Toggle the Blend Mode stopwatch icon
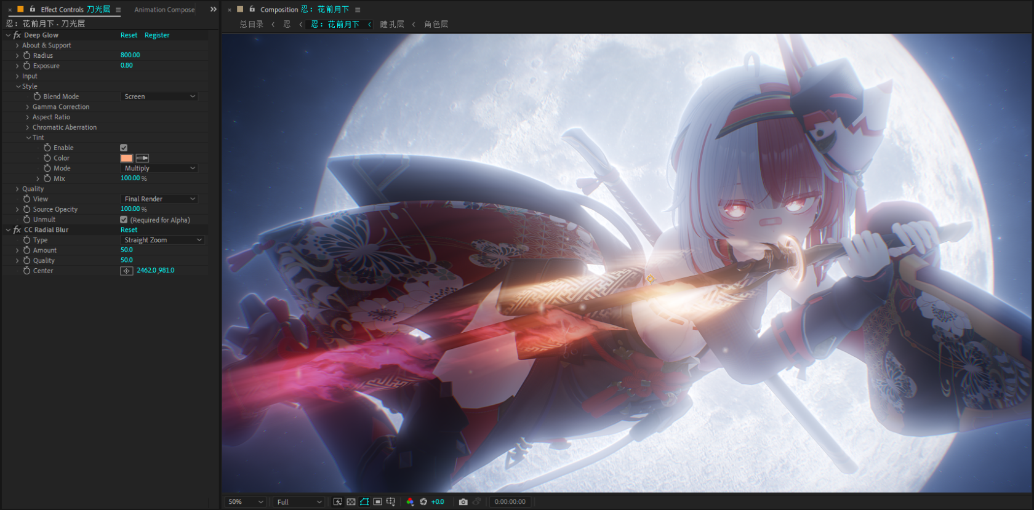The image size is (1034, 510). point(37,97)
